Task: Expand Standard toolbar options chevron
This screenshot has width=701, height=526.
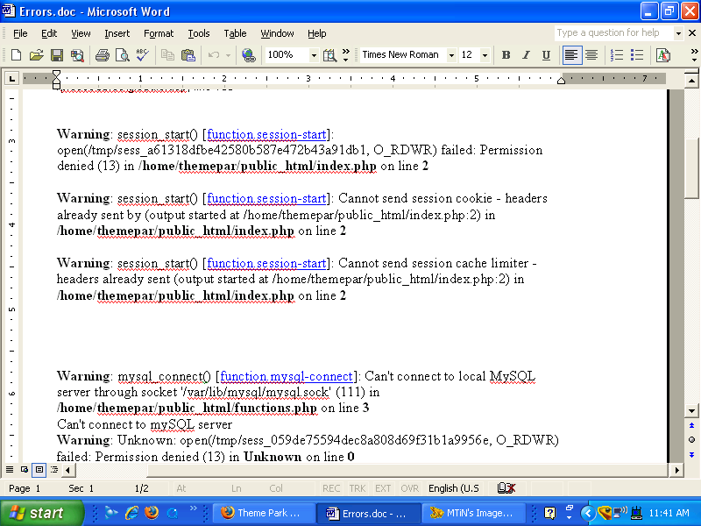Action: point(346,55)
